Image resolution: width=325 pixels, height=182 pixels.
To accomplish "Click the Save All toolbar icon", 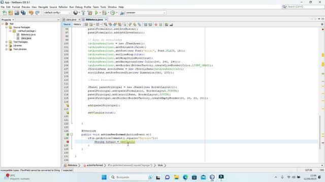I will (x=23, y=13).
